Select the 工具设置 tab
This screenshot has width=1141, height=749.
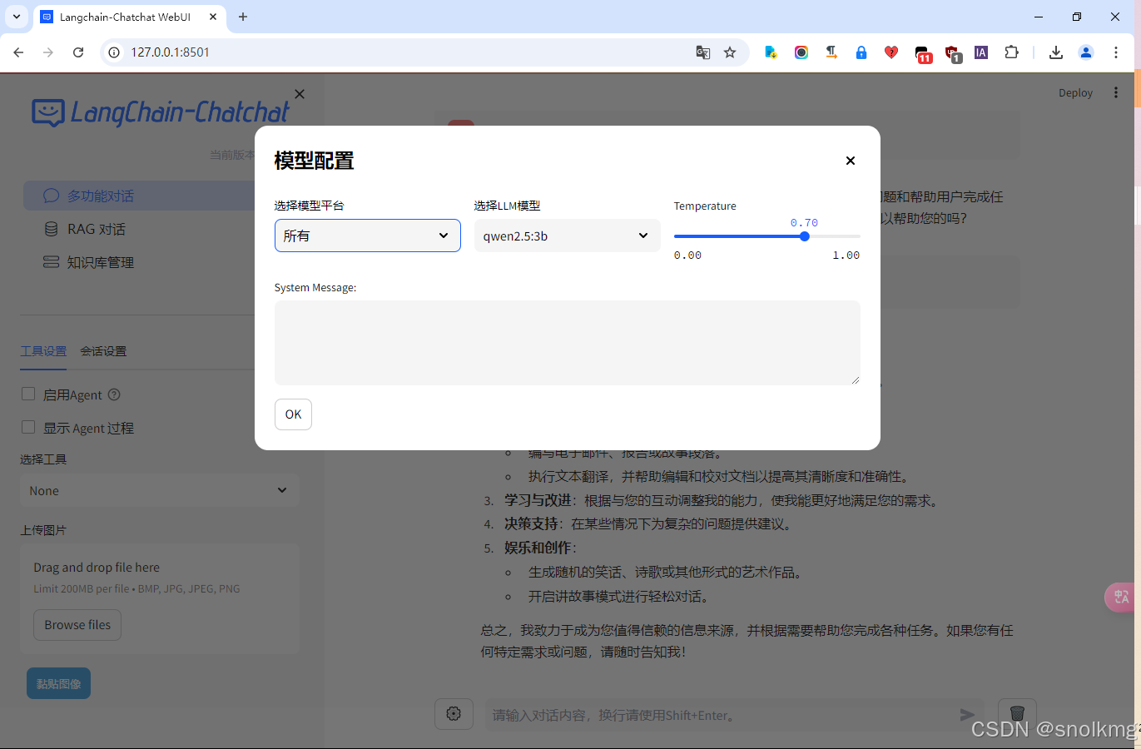pyautogui.click(x=43, y=350)
